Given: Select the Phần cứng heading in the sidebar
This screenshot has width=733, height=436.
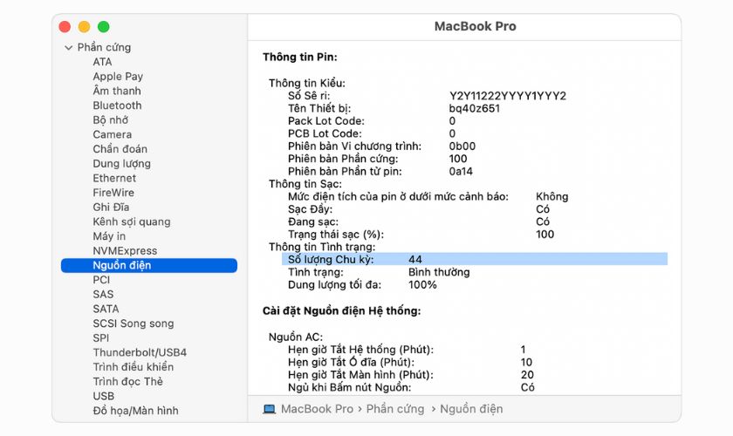Looking at the screenshot, I should 104,47.
